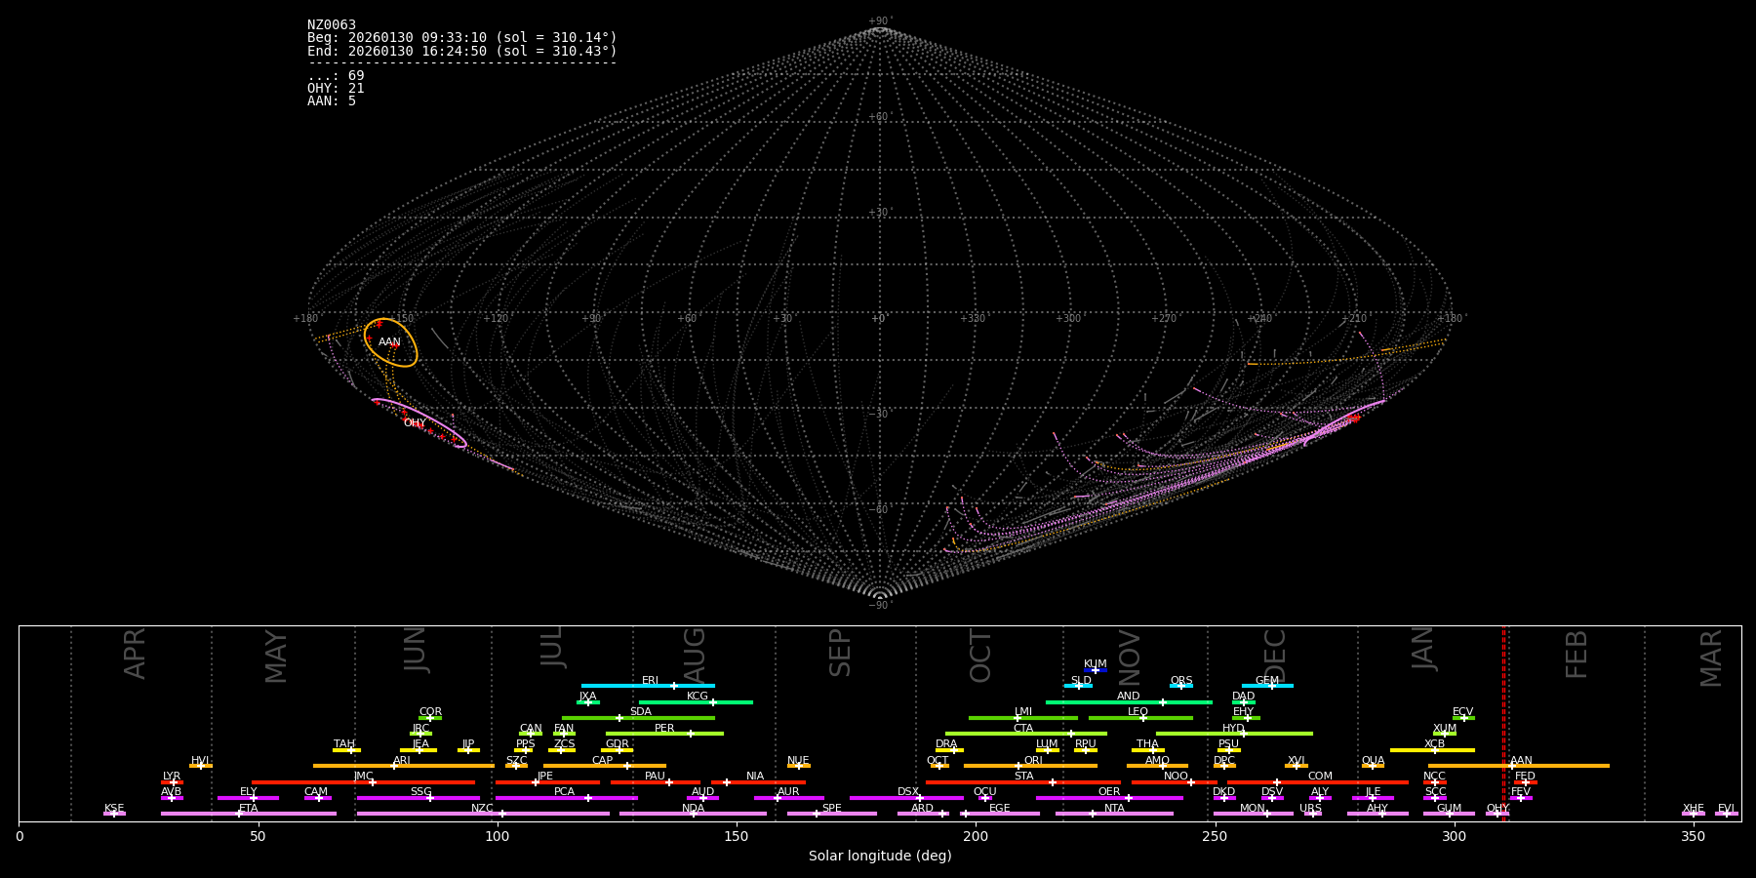Select the JMC shower bar
1756x878 pixels.
pos(364,782)
